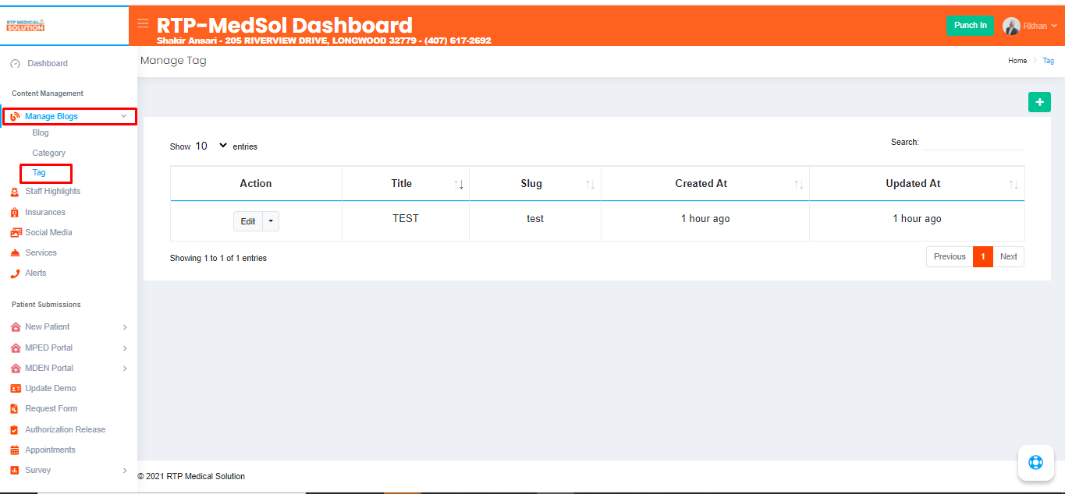
Task: Click the Next pagination button
Action: 1009,256
